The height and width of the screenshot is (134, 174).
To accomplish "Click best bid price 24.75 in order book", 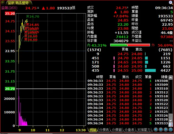I will click(123, 54).
